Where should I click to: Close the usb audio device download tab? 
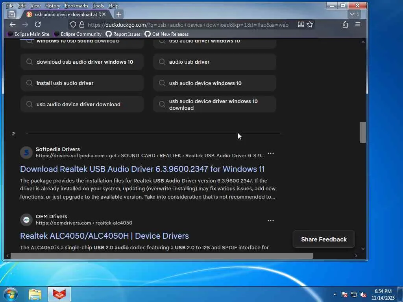(x=104, y=15)
